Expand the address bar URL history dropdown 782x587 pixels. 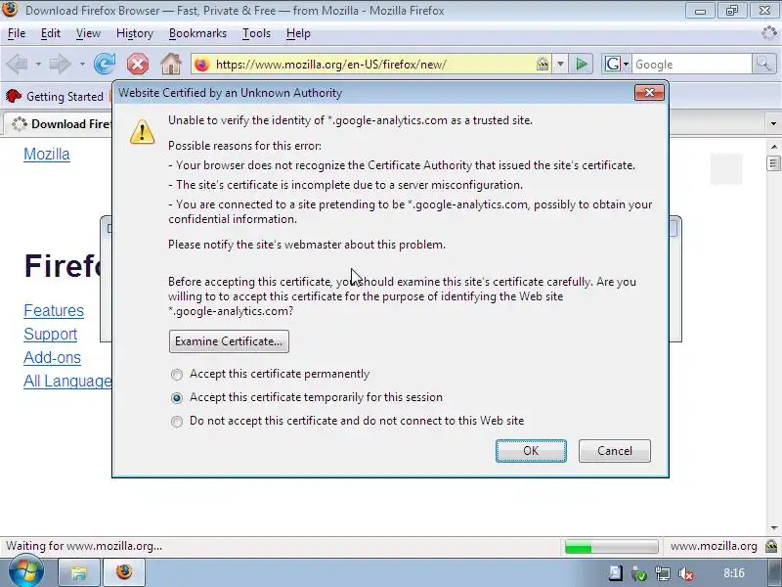560,64
